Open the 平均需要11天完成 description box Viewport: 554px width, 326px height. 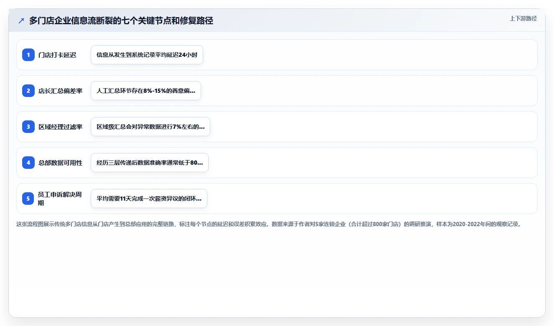click(x=149, y=199)
